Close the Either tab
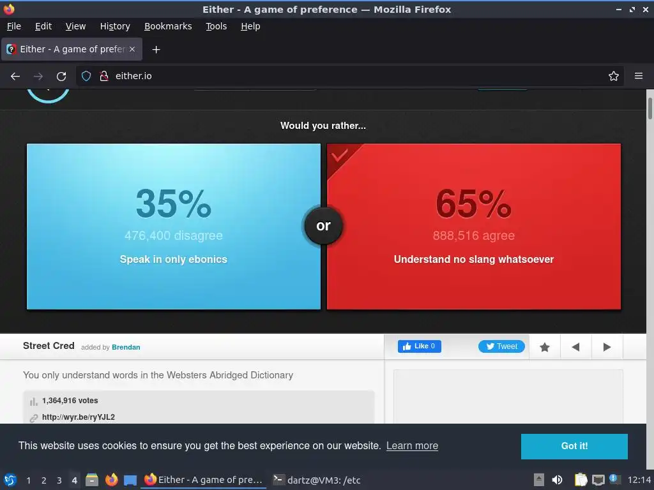The width and height of the screenshot is (654, 490). point(132,49)
